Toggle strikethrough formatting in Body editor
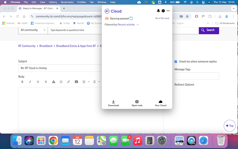Viewport: 238px width, 149px height. (x=46, y=82)
